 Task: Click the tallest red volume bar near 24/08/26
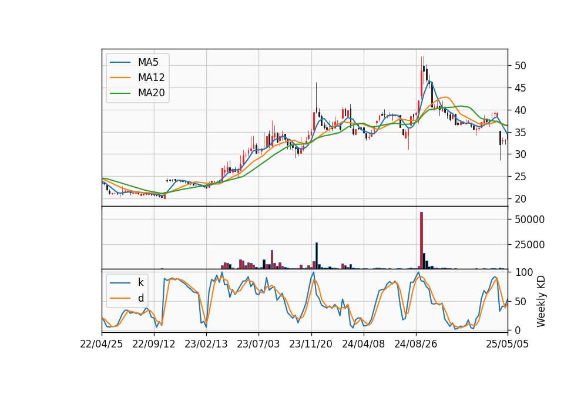point(422,241)
